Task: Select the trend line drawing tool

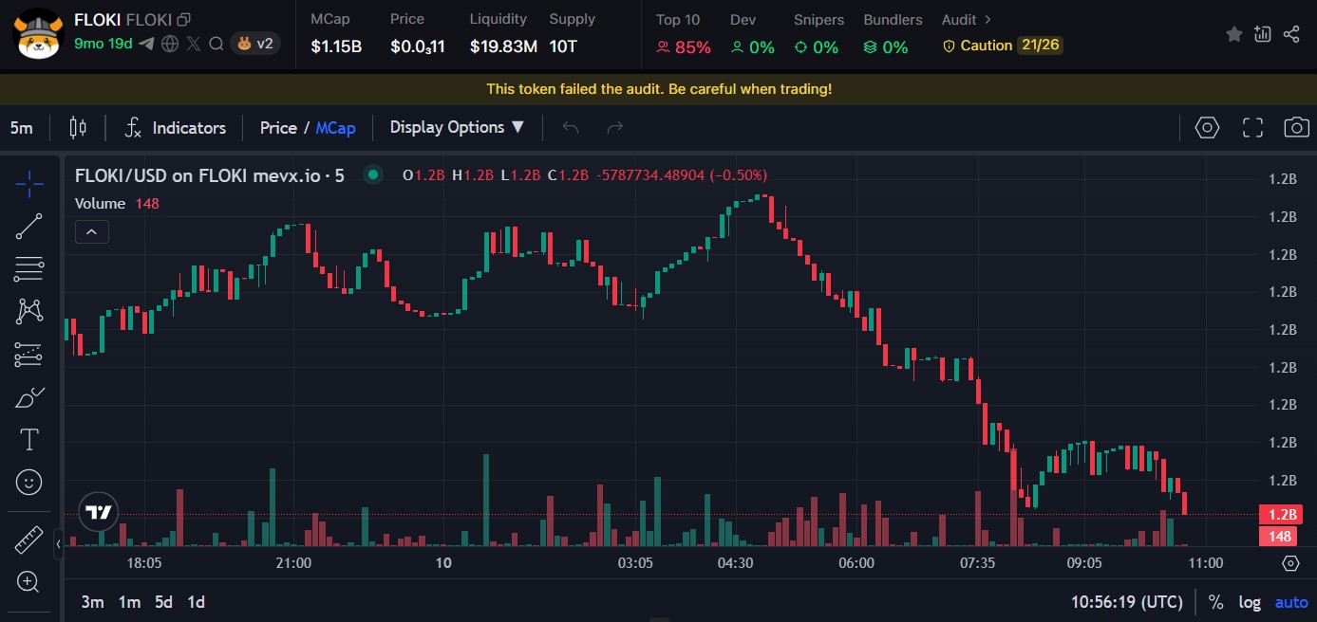Action: pyautogui.click(x=29, y=227)
